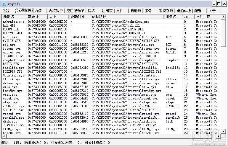Viewport: 228px width, 147px height.
Task: Select the 驱动模块 tab
Action: pyautogui.click(x=24, y=10)
